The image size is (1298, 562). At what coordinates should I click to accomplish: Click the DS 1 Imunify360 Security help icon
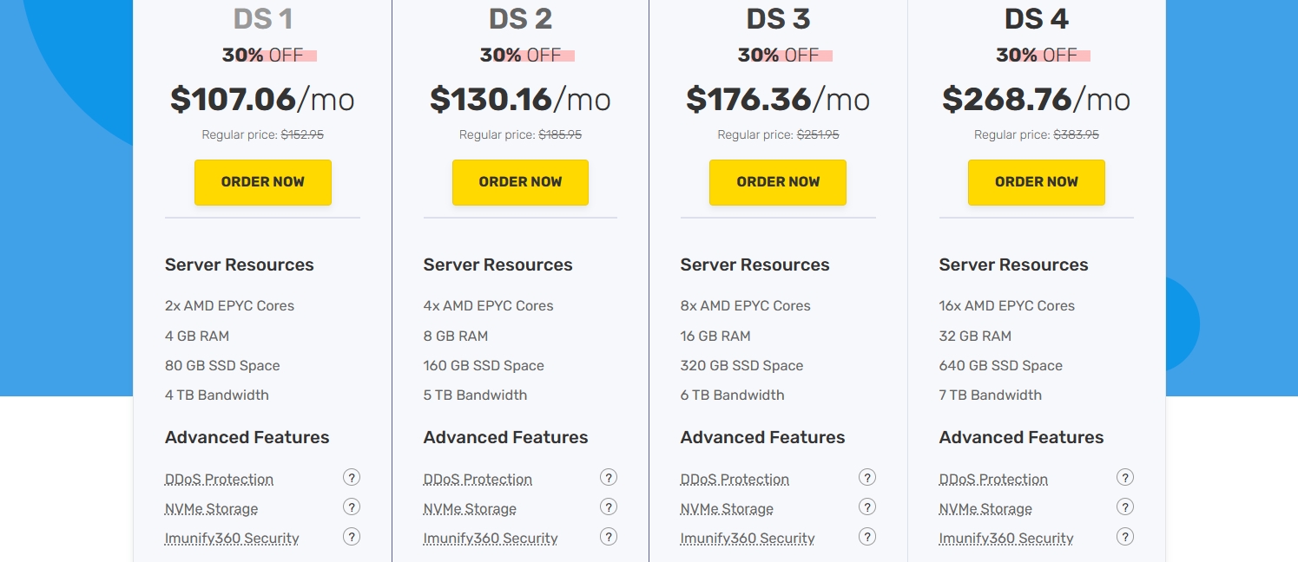[351, 536]
